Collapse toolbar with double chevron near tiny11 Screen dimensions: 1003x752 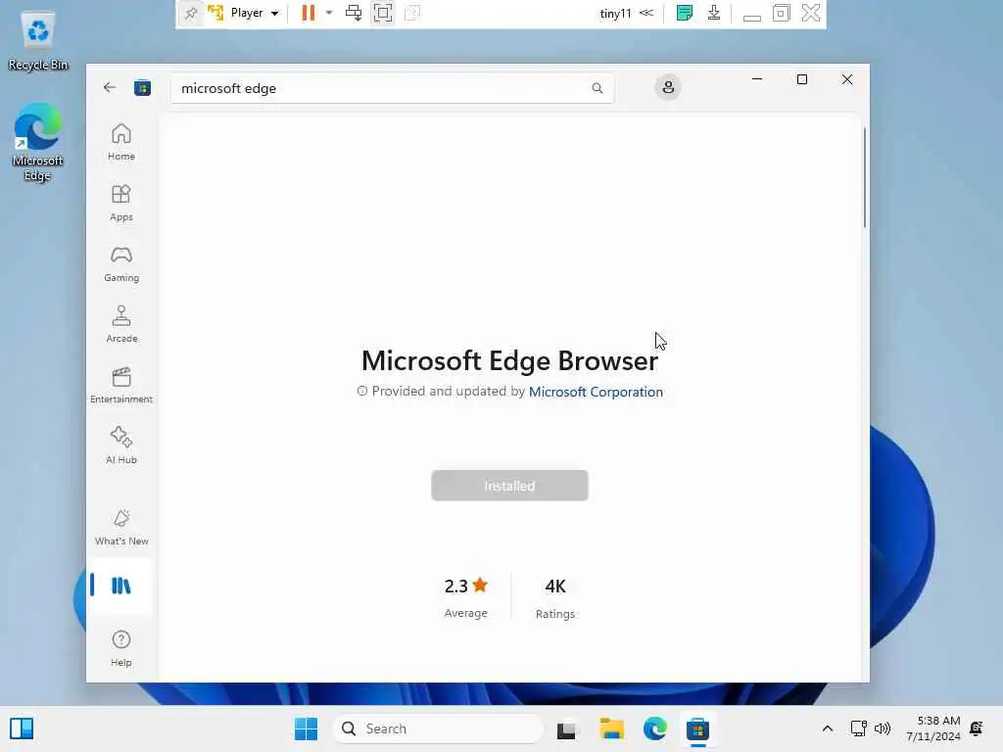[x=646, y=13]
